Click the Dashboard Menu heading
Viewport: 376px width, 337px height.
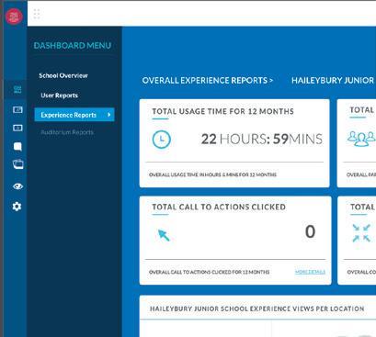tap(73, 46)
